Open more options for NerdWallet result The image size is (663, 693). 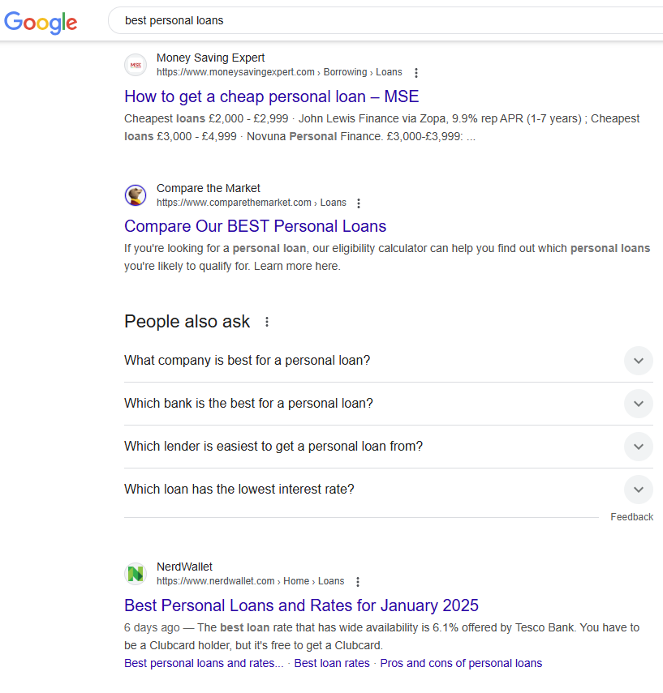point(358,582)
